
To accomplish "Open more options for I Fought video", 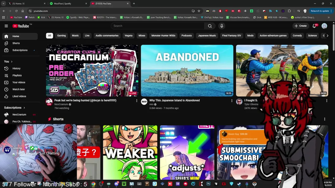I will click(327, 101).
